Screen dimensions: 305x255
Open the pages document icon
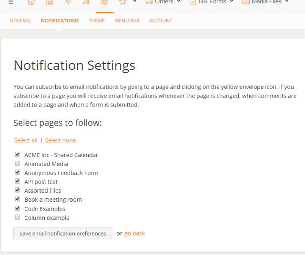point(50,2)
